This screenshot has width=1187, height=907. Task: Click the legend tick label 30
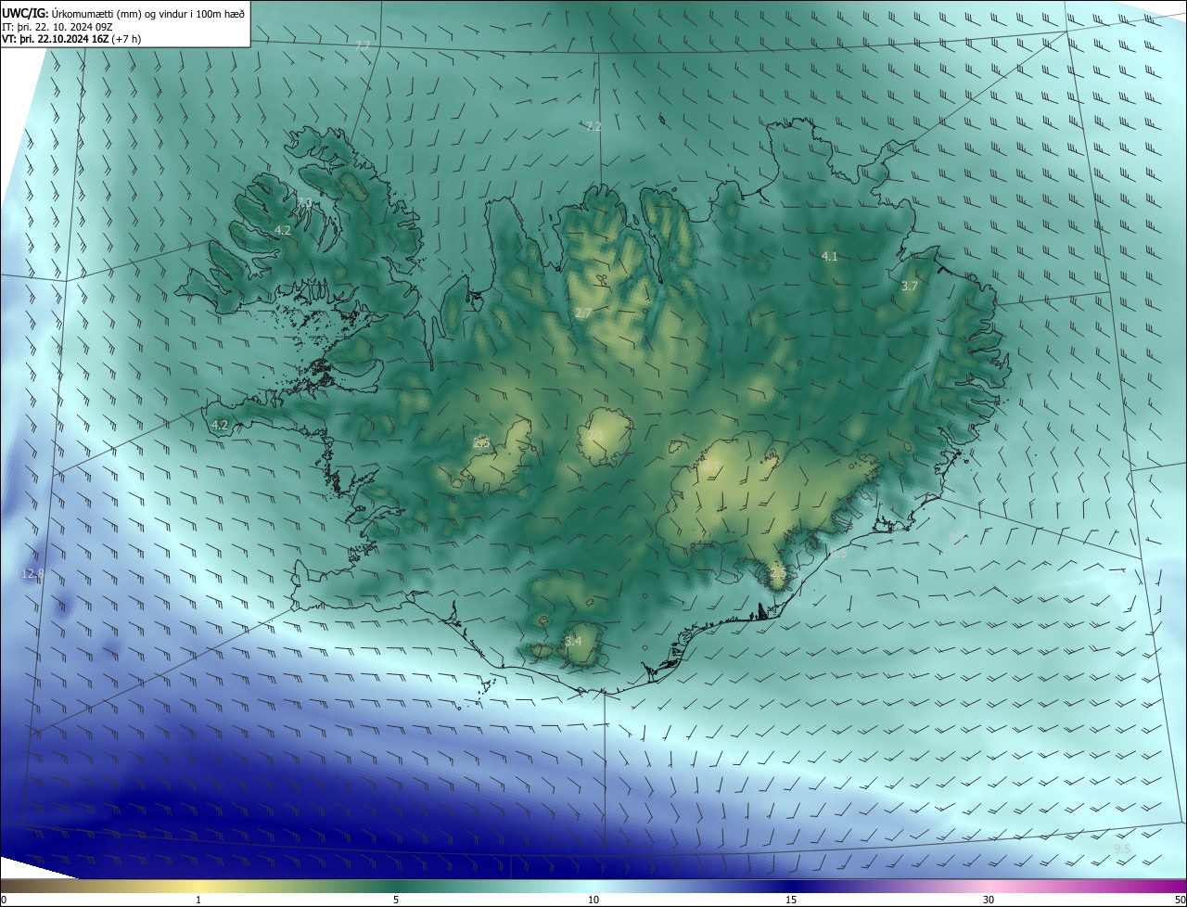point(989,900)
